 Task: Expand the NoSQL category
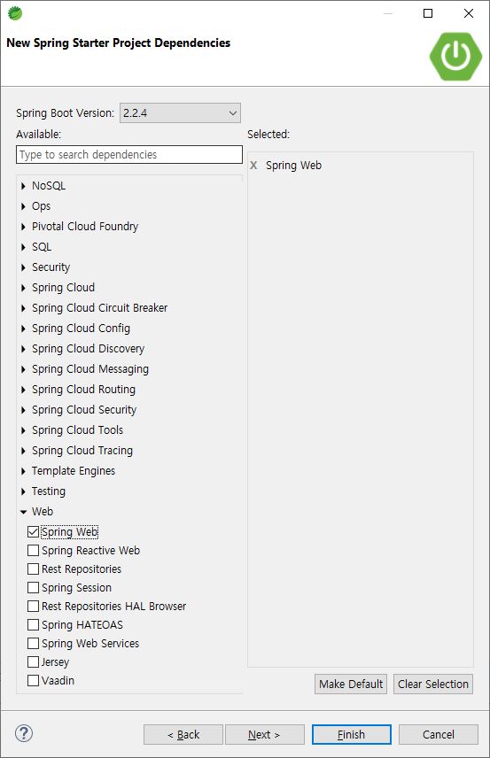pyautogui.click(x=23, y=186)
